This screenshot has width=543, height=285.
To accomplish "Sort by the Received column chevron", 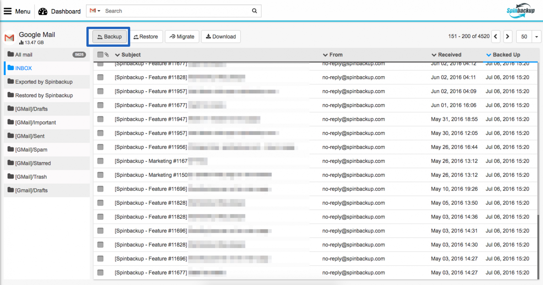I will point(434,55).
